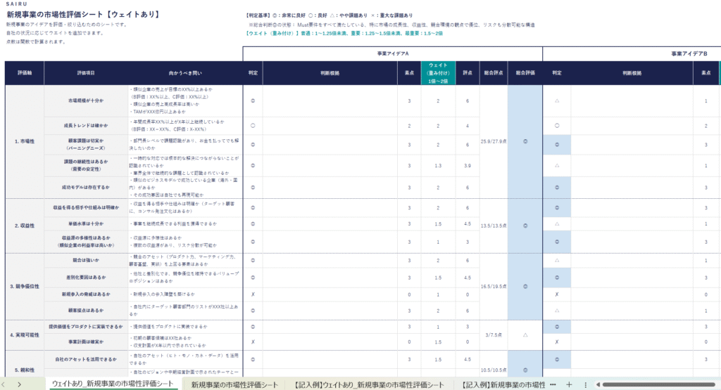Select the active ウェイトあり_新規事業の市場性評価シート tab
Image resolution: width=721 pixels, height=390 pixels.
click(112, 384)
